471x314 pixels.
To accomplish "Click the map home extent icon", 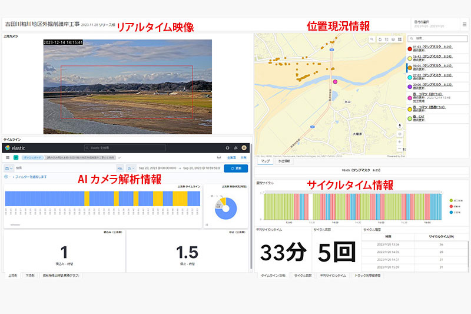I will click(x=379, y=39).
